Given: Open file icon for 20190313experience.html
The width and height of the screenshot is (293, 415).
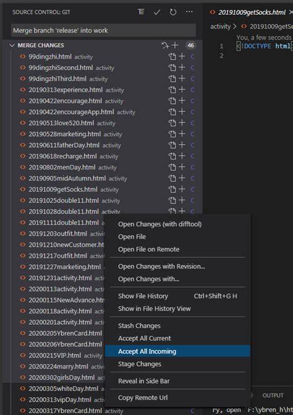Looking at the screenshot, I should click(x=172, y=90).
